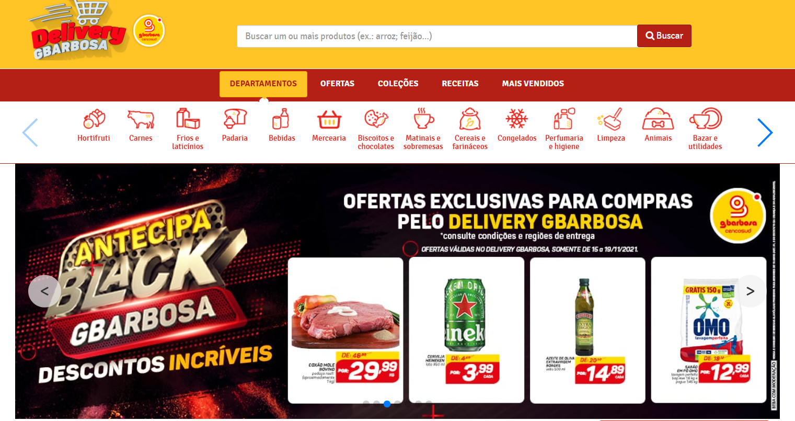Focus the product search input field

(437, 36)
